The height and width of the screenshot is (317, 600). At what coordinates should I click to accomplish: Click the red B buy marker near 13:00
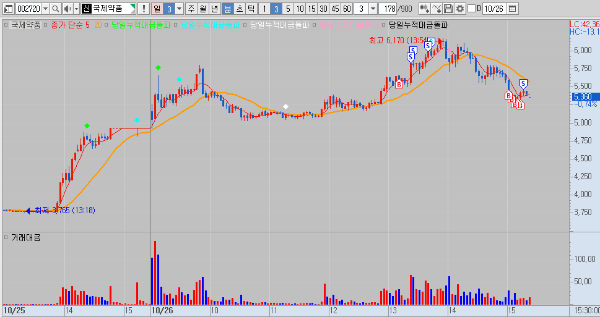[399, 84]
